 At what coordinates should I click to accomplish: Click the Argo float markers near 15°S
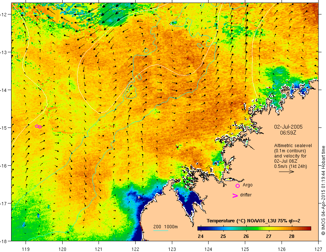point(38,126)
